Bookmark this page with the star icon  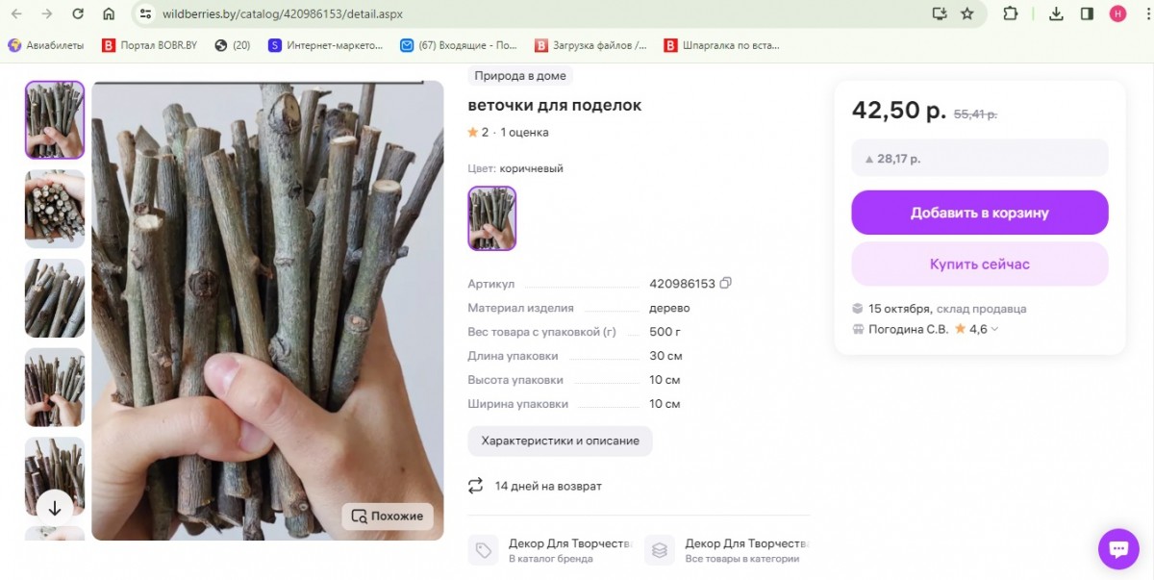(967, 13)
